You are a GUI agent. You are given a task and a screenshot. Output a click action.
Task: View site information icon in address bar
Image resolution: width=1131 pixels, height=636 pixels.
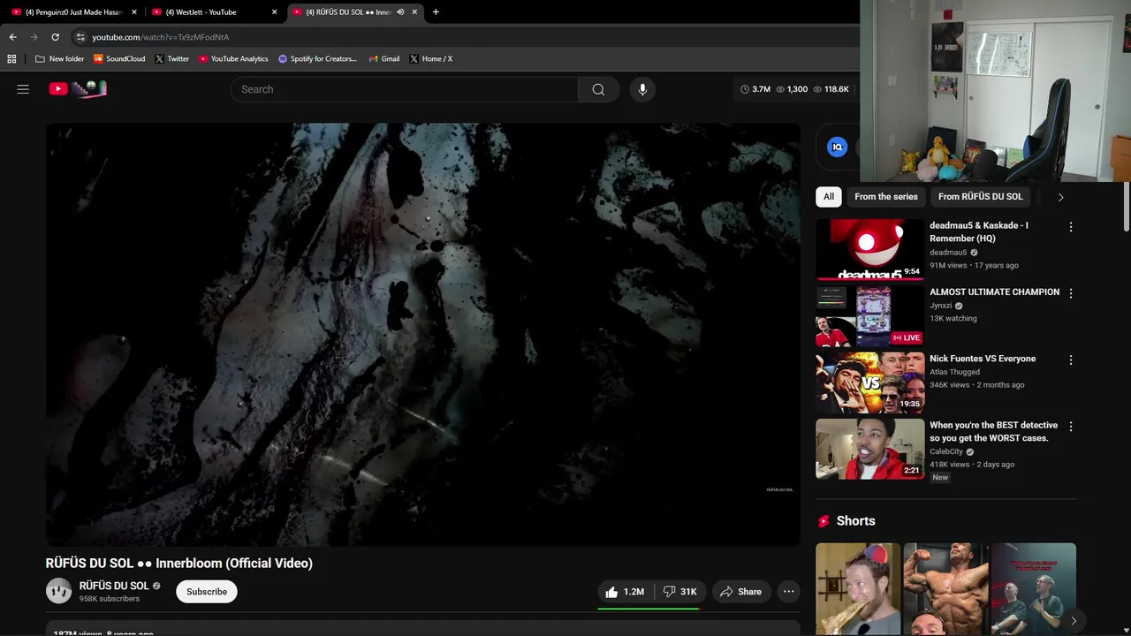(80, 37)
